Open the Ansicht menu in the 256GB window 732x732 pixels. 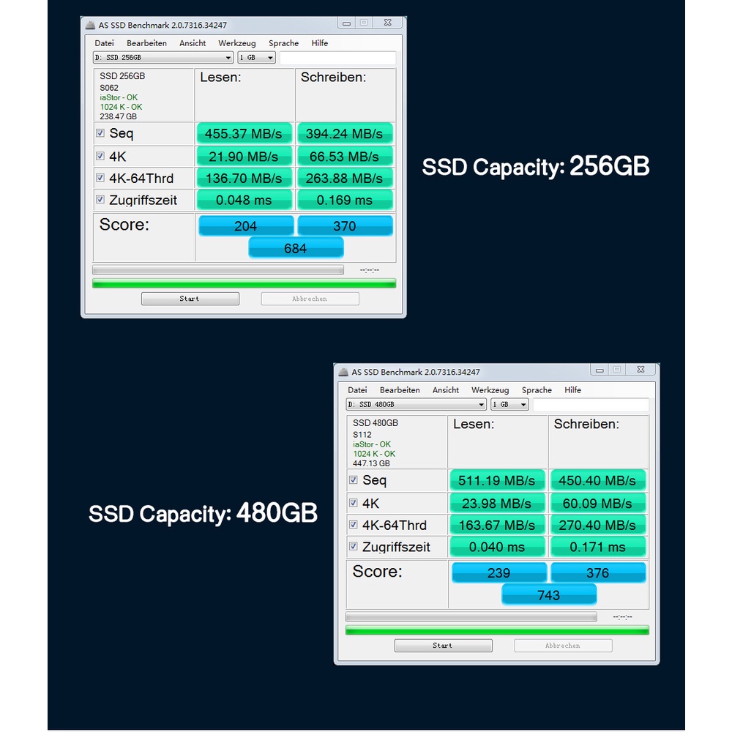click(193, 43)
